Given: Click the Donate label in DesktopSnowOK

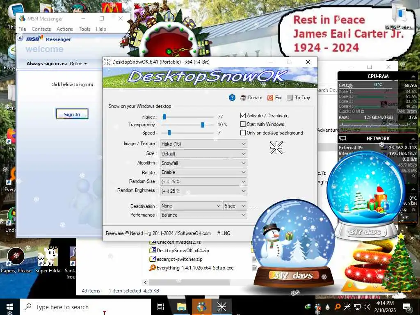Looking at the screenshot, I should 255,98.
